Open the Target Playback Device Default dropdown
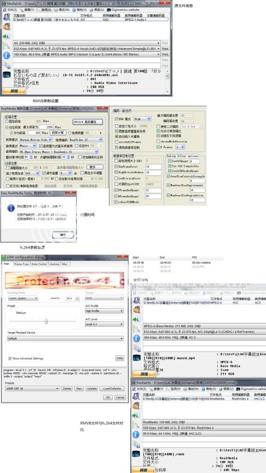This screenshot has width=266, height=473. 65,339
